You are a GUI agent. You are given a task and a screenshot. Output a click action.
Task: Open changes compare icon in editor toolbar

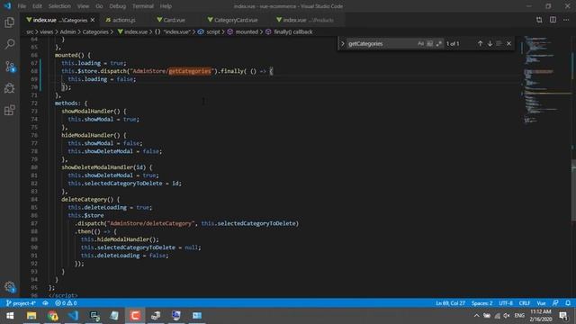[x=539, y=20]
